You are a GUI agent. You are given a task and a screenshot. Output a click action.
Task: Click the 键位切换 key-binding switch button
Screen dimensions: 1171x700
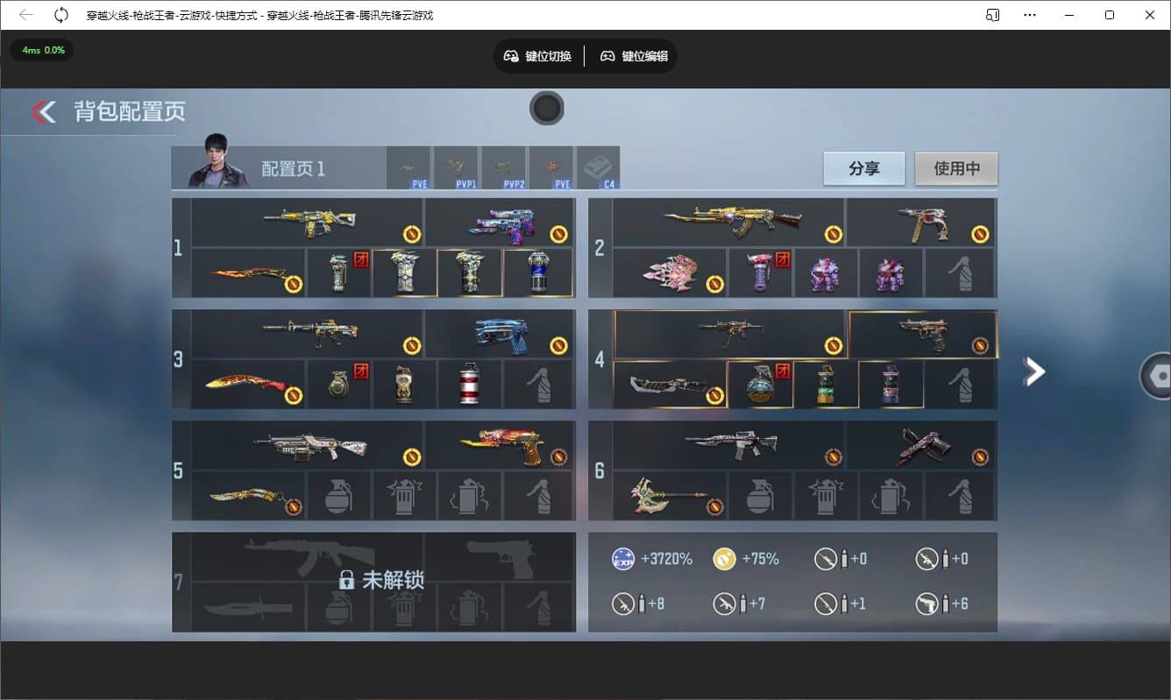[x=537, y=55]
